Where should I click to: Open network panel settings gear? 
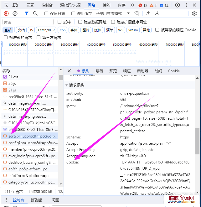pyautogui.click(x=194, y=13)
